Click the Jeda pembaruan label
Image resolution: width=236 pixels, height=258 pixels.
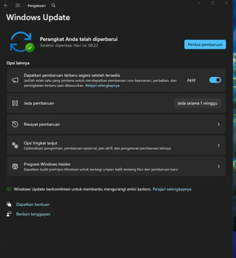click(x=39, y=103)
